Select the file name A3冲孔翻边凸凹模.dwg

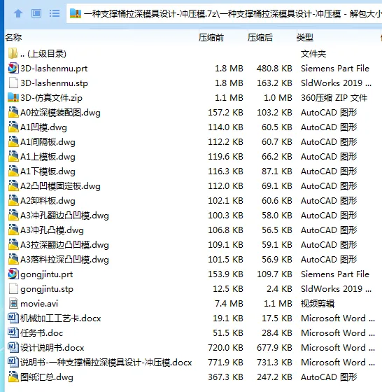click(x=64, y=216)
